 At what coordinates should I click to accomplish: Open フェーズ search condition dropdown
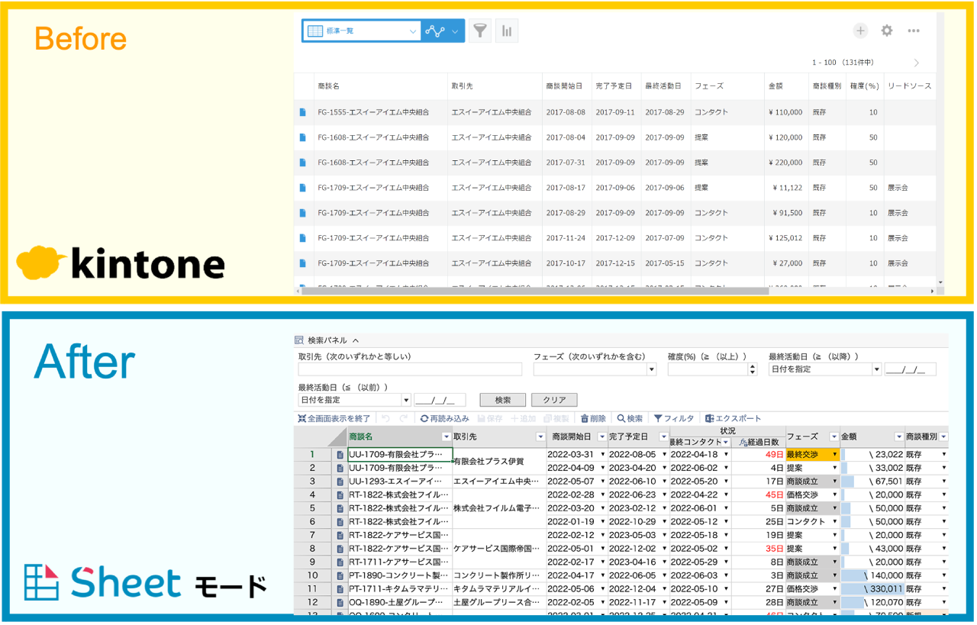click(651, 369)
